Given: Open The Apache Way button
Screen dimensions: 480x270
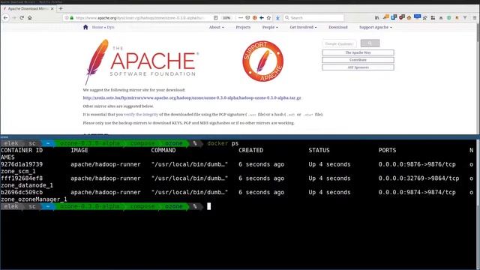Looking at the screenshot, I should coord(358,52).
